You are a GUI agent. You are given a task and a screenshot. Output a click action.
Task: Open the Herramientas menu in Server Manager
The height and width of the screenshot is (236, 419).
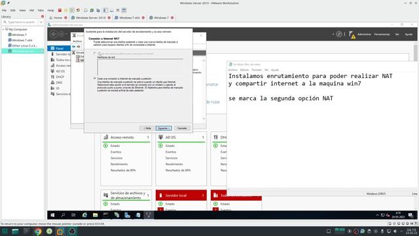pyautogui.click(x=382, y=34)
